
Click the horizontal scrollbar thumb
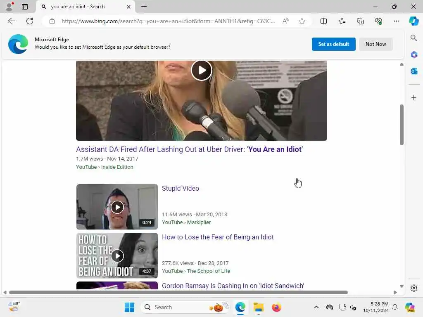pyautogui.click(x=178, y=293)
